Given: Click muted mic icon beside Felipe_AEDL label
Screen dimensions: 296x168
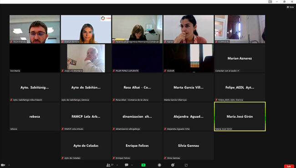Looking at the screenshot, I should [216, 100].
